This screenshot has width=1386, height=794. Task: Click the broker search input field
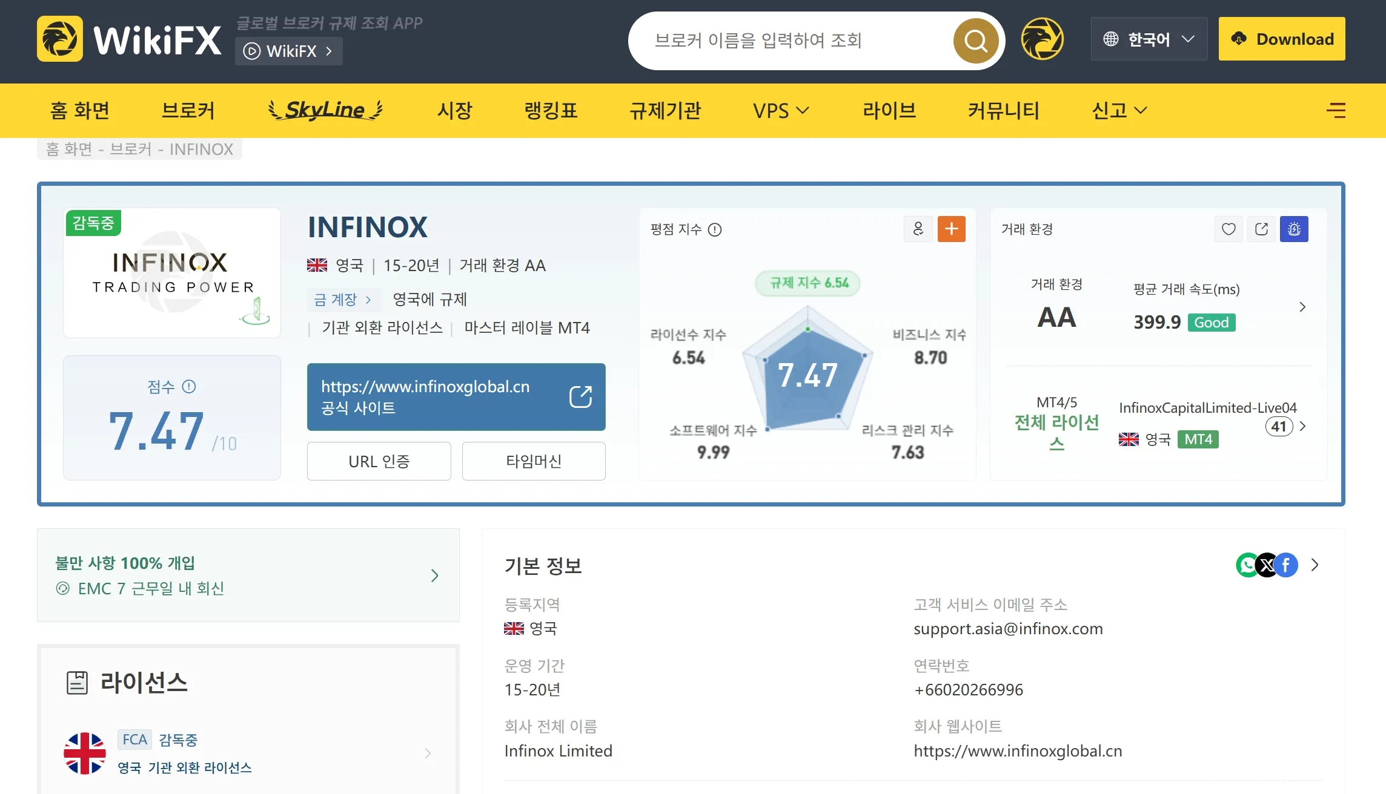(x=800, y=41)
